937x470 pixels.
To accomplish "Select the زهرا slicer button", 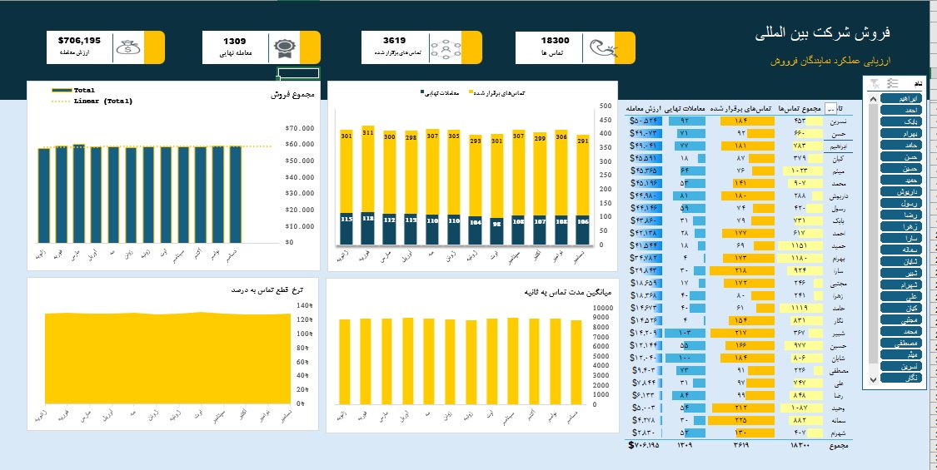I will (902, 226).
